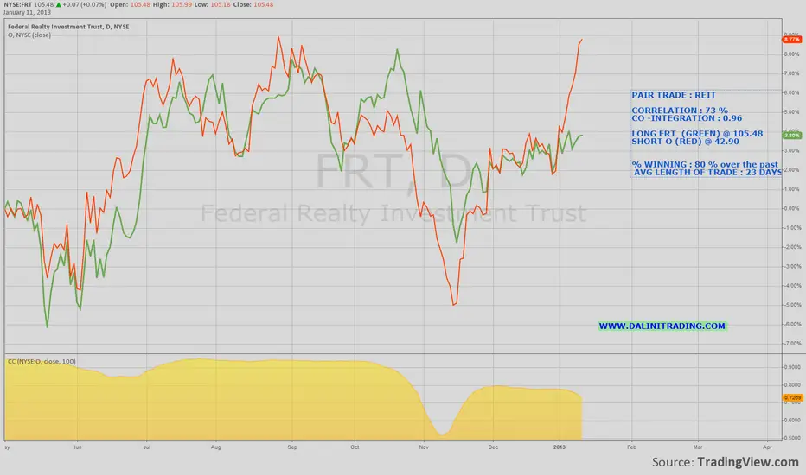Click the 0.00% price axis label
This screenshot has width=806, height=475.
[791, 208]
